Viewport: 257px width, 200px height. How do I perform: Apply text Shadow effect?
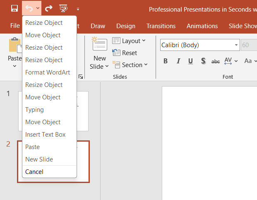point(203,61)
